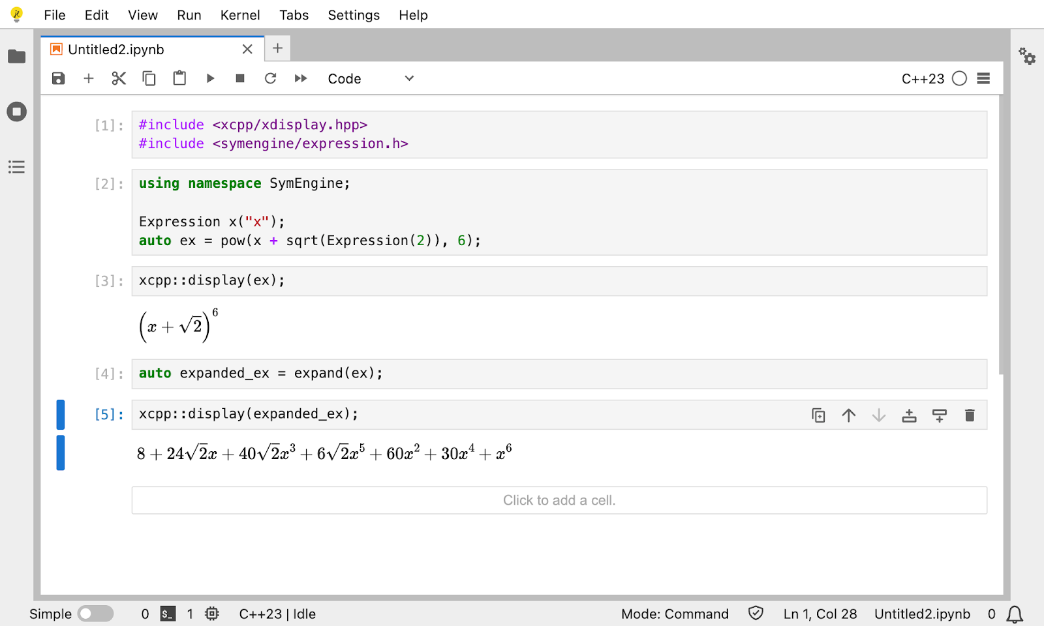Copy the selected cell from the toolbar
1044x626 pixels.
(149, 78)
